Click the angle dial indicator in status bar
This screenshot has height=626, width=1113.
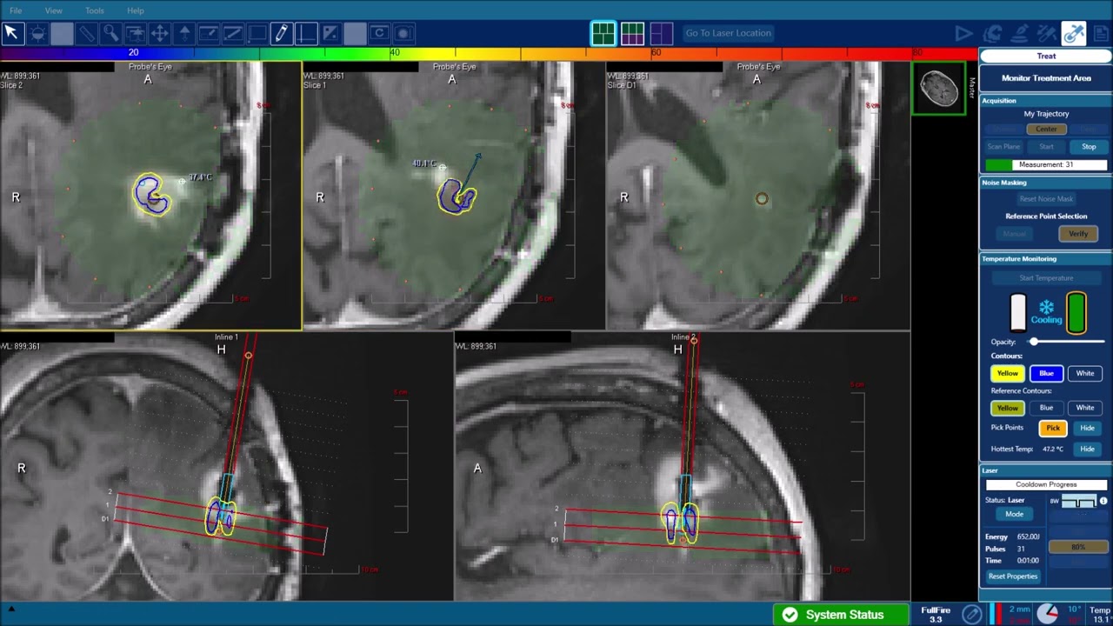pyautogui.click(x=1047, y=614)
